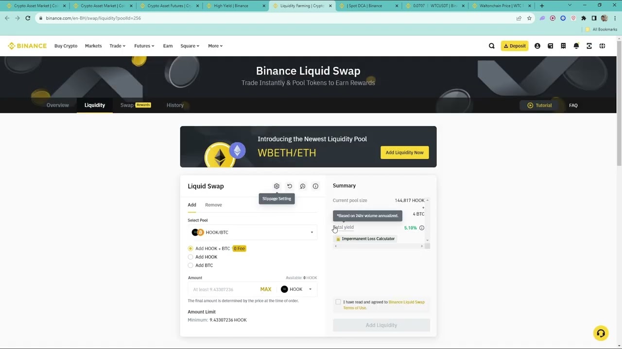Switch to the Remove tab
622x349 pixels.
[213, 205]
